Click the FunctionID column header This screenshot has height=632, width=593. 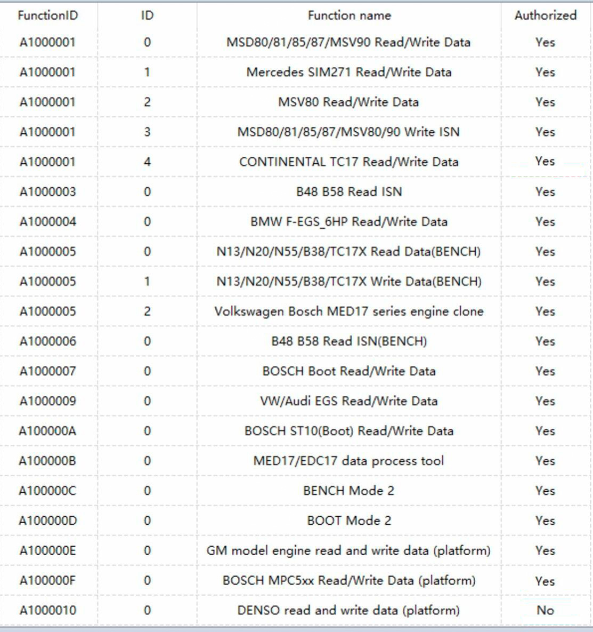point(48,15)
